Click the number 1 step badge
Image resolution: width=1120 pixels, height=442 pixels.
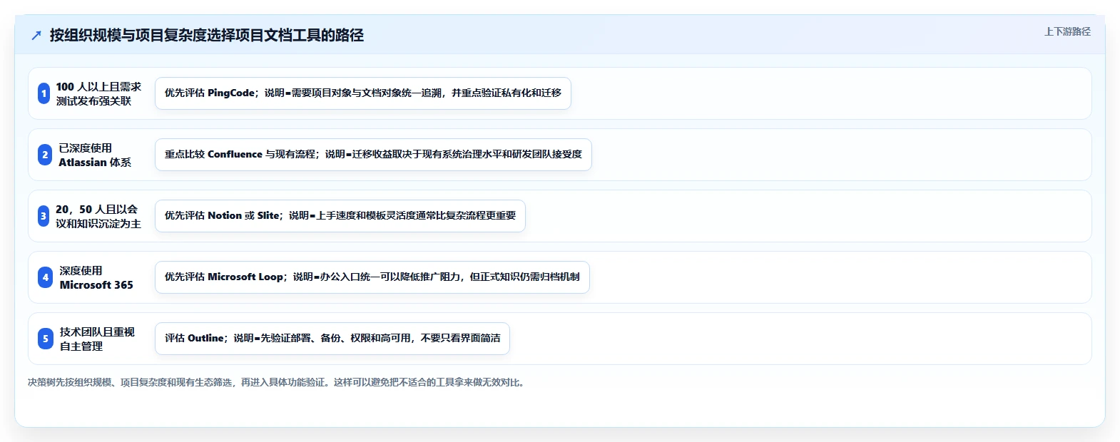point(44,93)
